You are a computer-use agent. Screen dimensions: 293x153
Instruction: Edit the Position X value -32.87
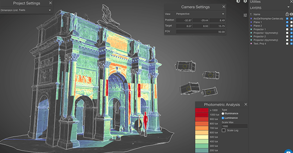click(184, 20)
